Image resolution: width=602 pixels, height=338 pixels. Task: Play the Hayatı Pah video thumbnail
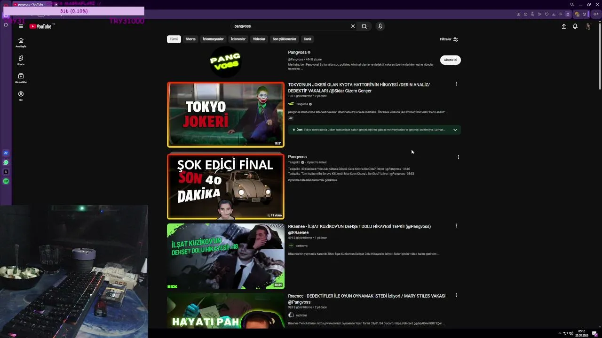click(x=226, y=311)
